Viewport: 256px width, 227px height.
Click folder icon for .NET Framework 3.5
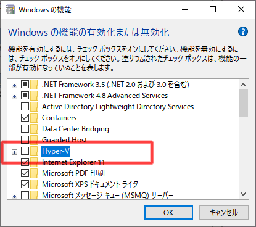pyautogui.click(x=34, y=85)
